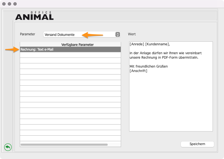Click the rightmost gray zoom window circle
Viewport: 224px width, 159px height.
(x=15, y=4)
